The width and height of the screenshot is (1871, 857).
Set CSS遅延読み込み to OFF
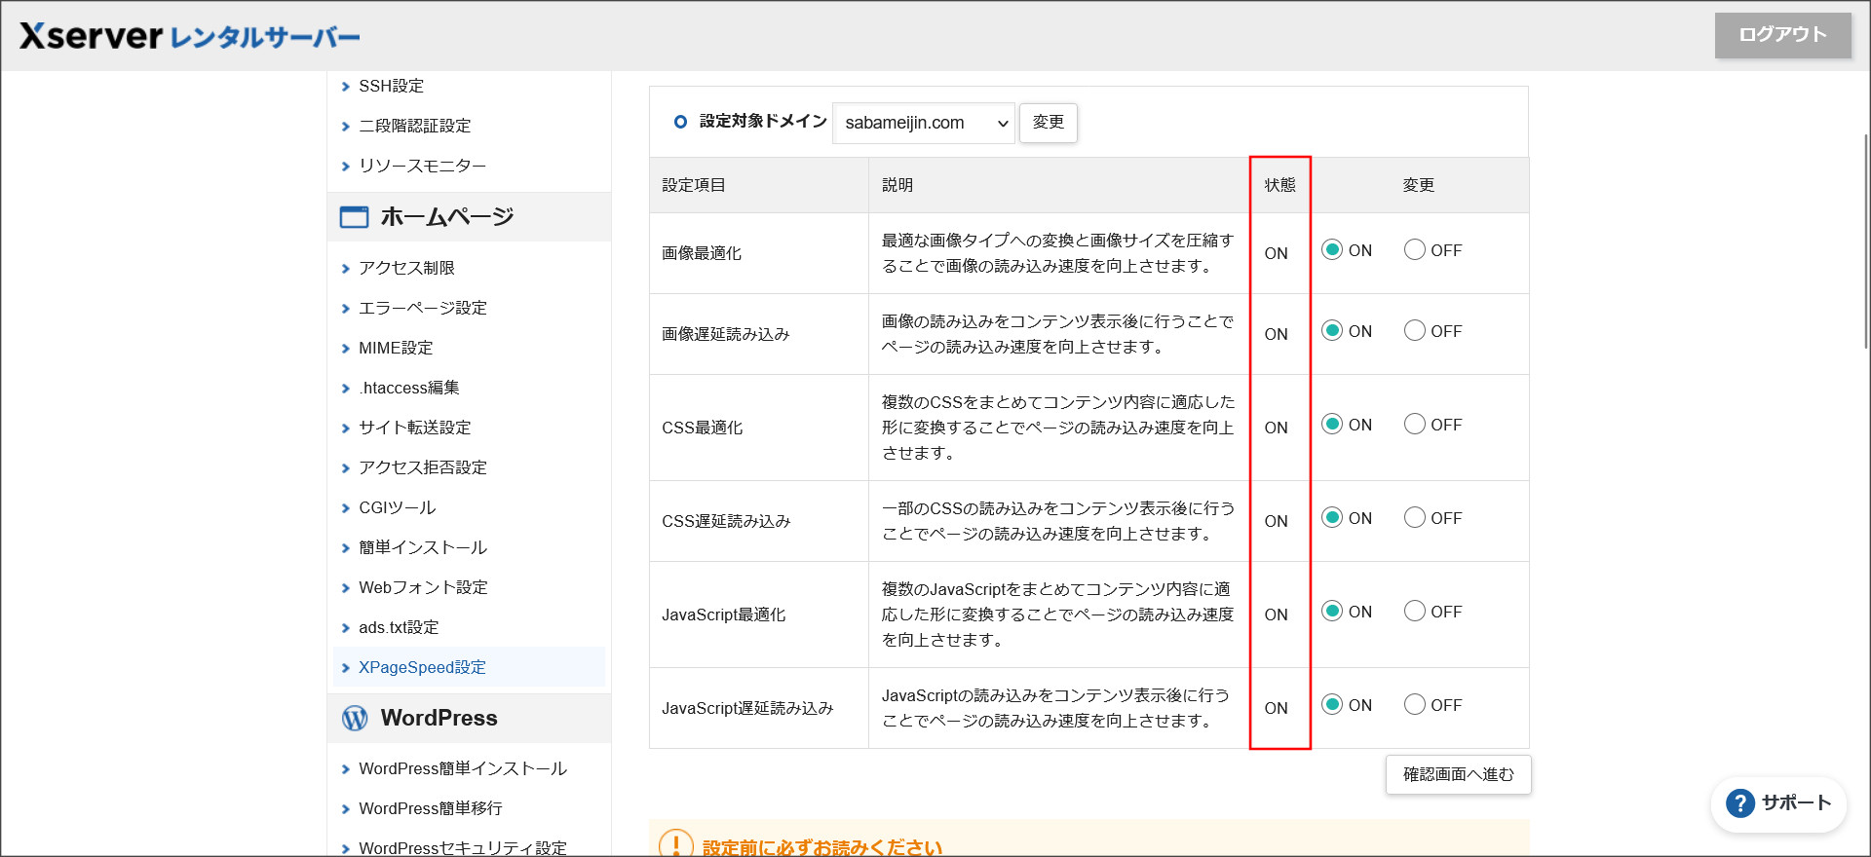coord(1414,518)
